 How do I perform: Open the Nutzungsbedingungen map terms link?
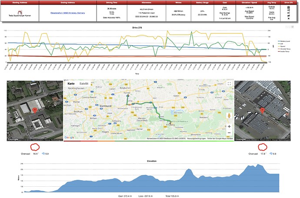pos(197,139)
